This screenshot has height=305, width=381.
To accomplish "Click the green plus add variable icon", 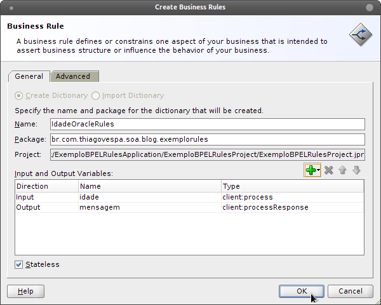I will tap(311, 170).
